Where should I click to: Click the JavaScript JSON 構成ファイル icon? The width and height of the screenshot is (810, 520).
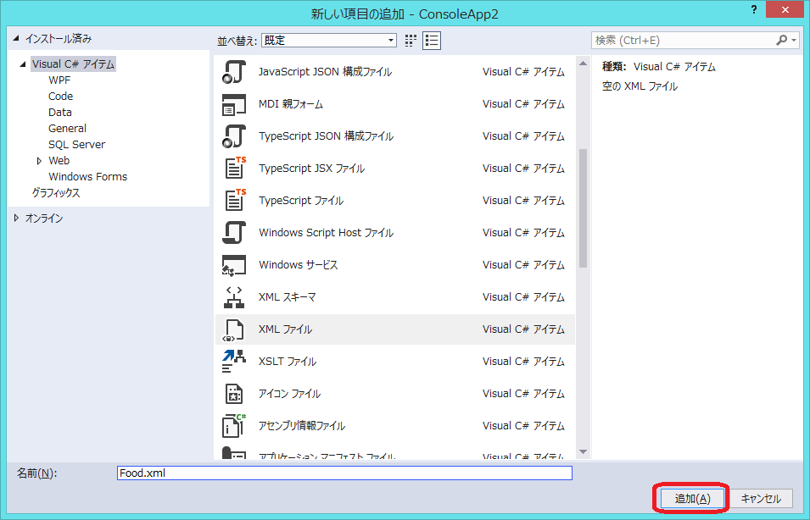234,72
